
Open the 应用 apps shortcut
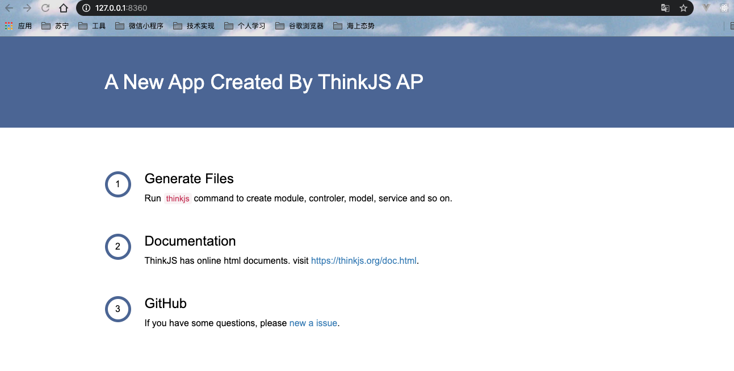tap(18, 26)
